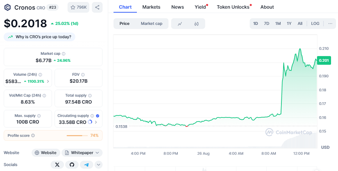Click the 0.1538 low price label
The width and height of the screenshot is (338, 171).
tap(121, 126)
